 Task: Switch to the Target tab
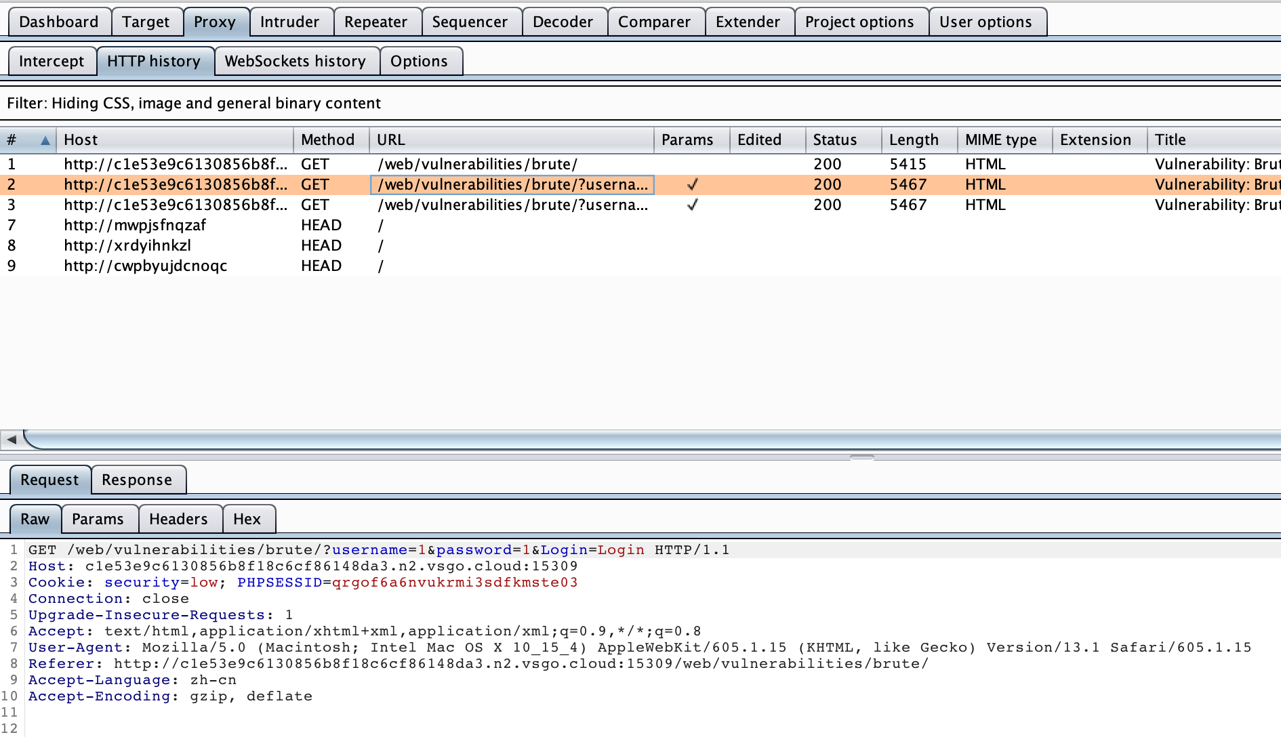pos(146,22)
